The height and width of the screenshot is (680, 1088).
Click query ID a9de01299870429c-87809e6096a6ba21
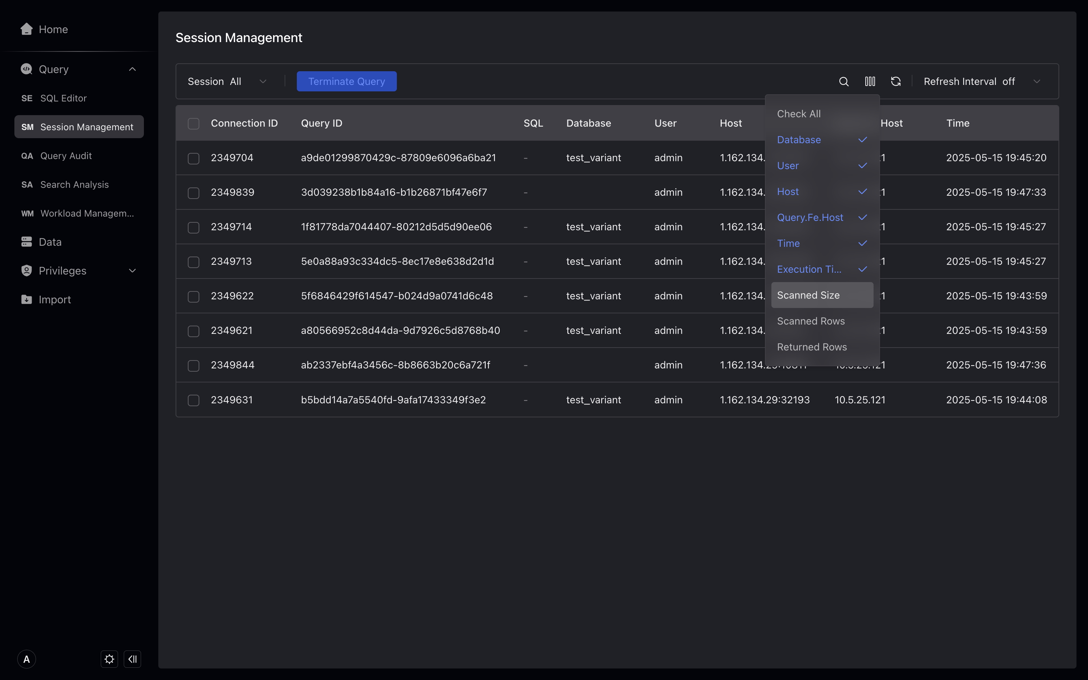pyautogui.click(x=398, y=158)
